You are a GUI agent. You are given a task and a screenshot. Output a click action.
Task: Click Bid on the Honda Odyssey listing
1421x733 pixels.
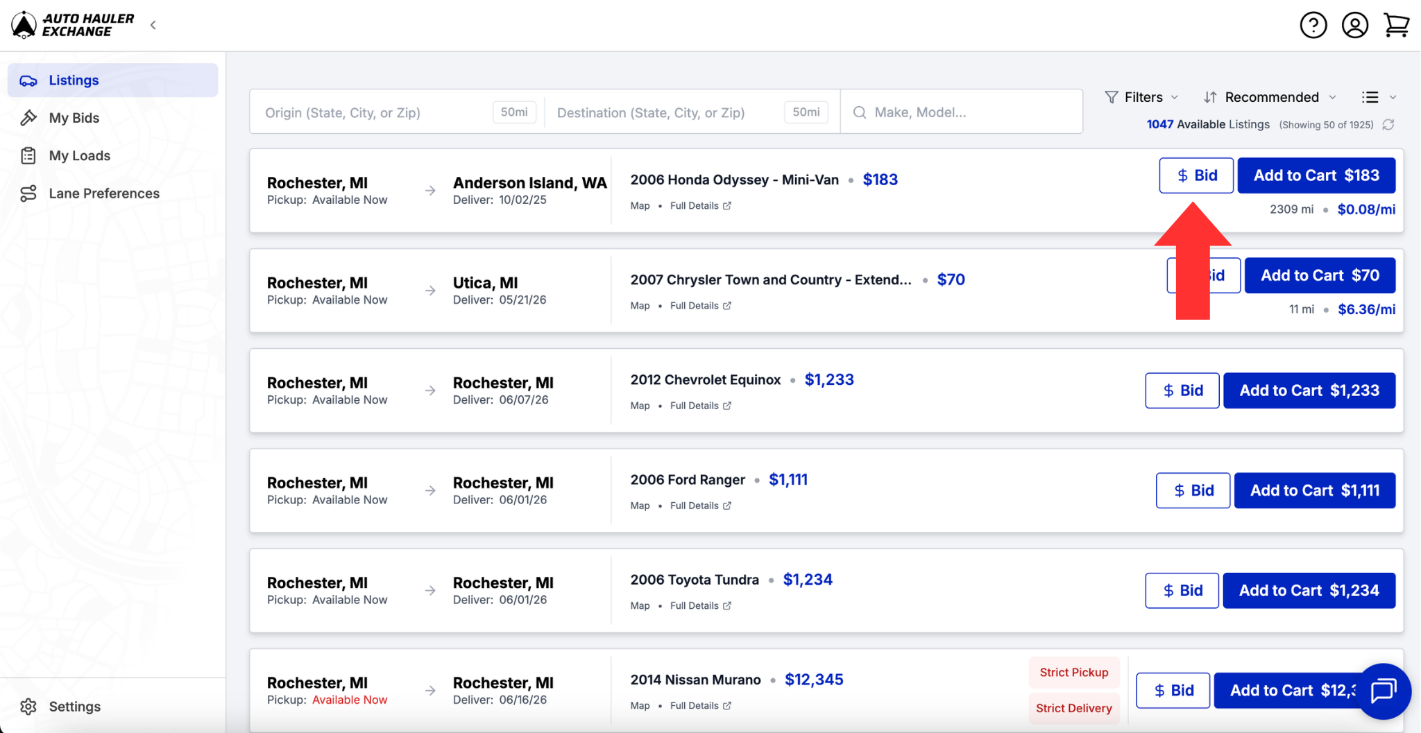tap(1196, 175)
